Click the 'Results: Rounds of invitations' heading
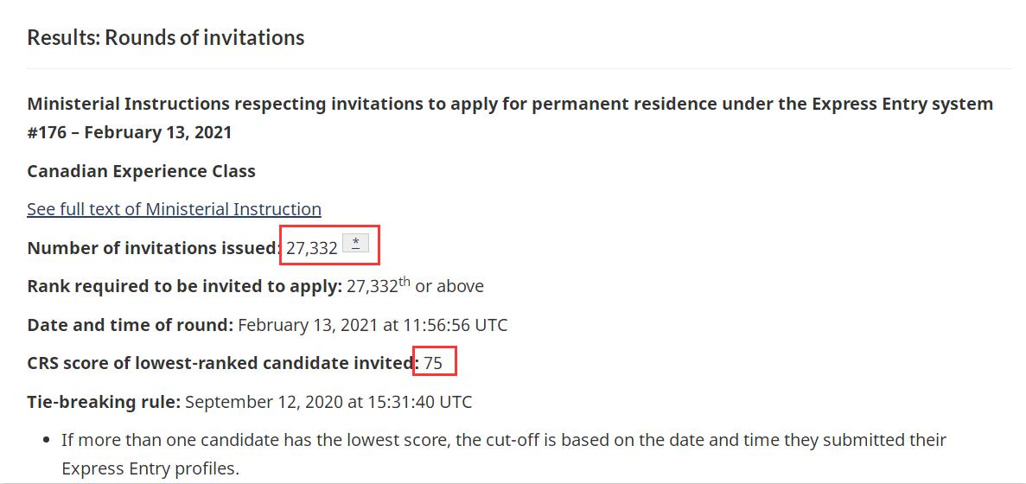Screen dimensions: 1026x484 pos(166,38)
